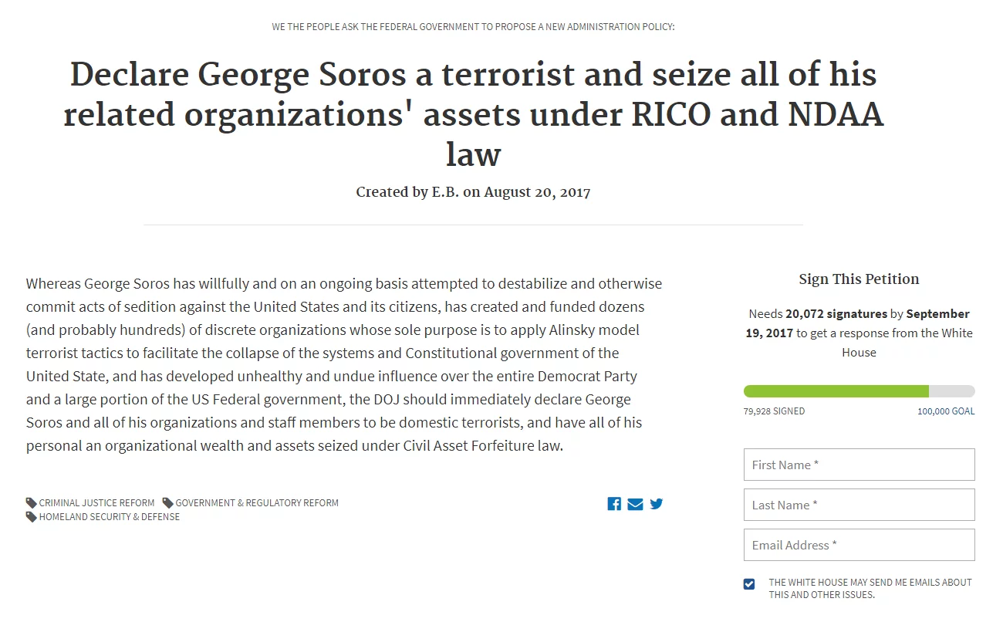Open Government & Regulatory Reform tag link
The height and width of the screenshot is (622, 1003).
[x=257, y=503]
